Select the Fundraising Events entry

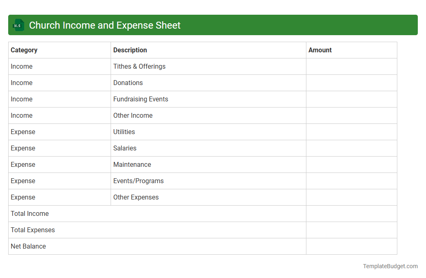tap(140, 99)
